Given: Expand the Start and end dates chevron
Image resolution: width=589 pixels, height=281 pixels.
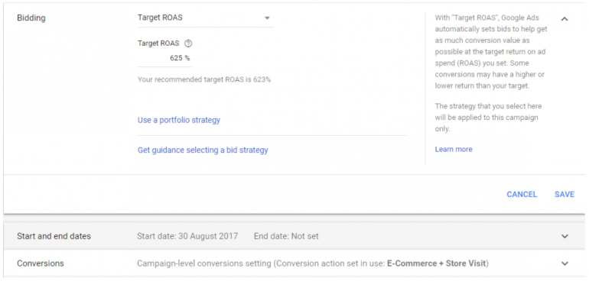Looking at the screenshot, I should tap(565, 237).
